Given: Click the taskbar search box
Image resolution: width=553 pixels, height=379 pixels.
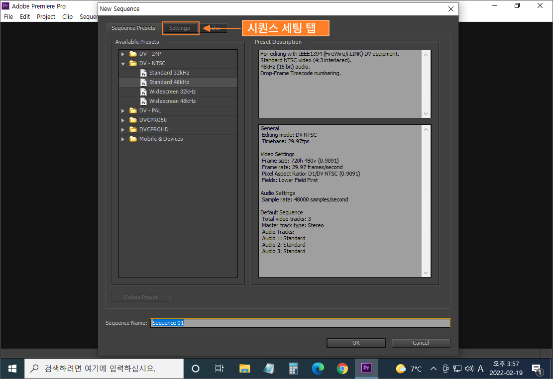Looking at the screenshot, I should [x=104, y=369].
